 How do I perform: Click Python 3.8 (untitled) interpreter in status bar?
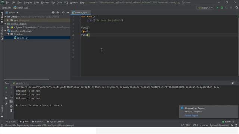tap(219, 125)
